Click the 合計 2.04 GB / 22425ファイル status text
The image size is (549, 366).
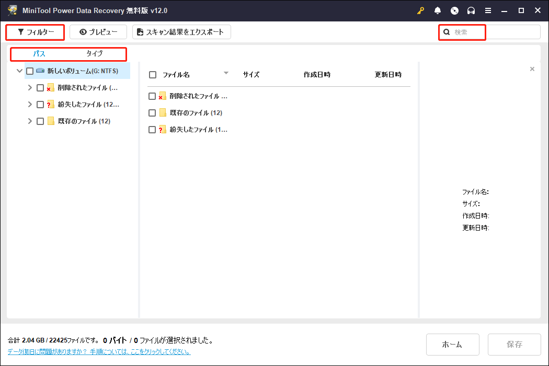point(53,340)
